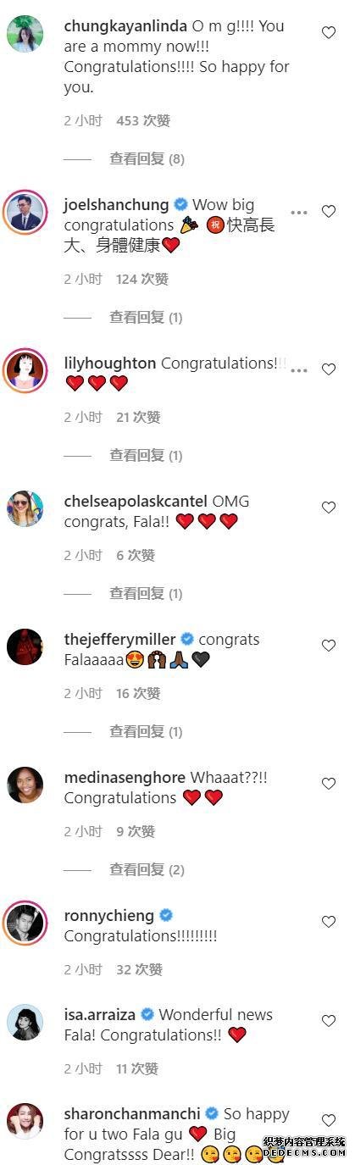Like thejefferymiller's comment heart icon
The image size is (355, 1165).
(329, 646)
